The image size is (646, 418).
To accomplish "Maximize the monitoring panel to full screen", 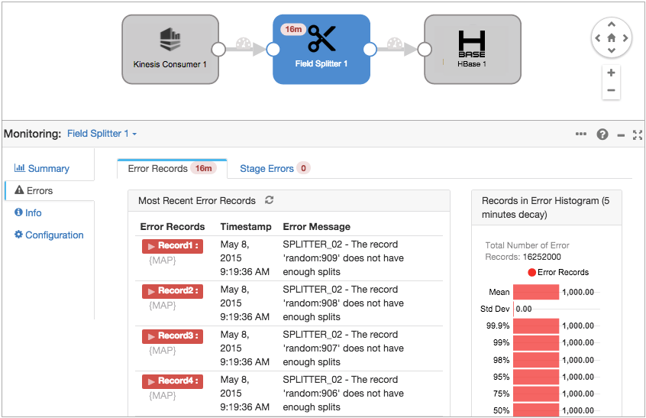I will (638, 134).
